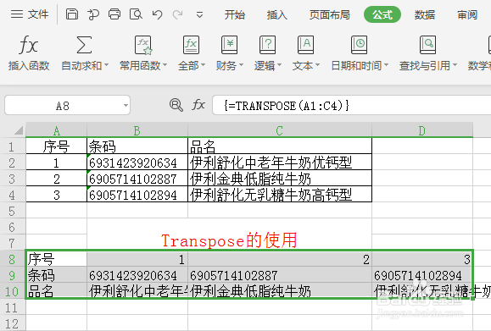Viewport: 491px width, 331px height.
Task: Click the formula bar with TRANSPOSE formula
Action: (x=352, y=105)
